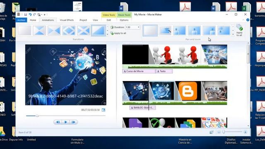Image resolution: width=265 pixels, height=149 pixels.
Task: Open the Video Tools Edit tab
Action: pyautogui.click(x=108, y=20)
